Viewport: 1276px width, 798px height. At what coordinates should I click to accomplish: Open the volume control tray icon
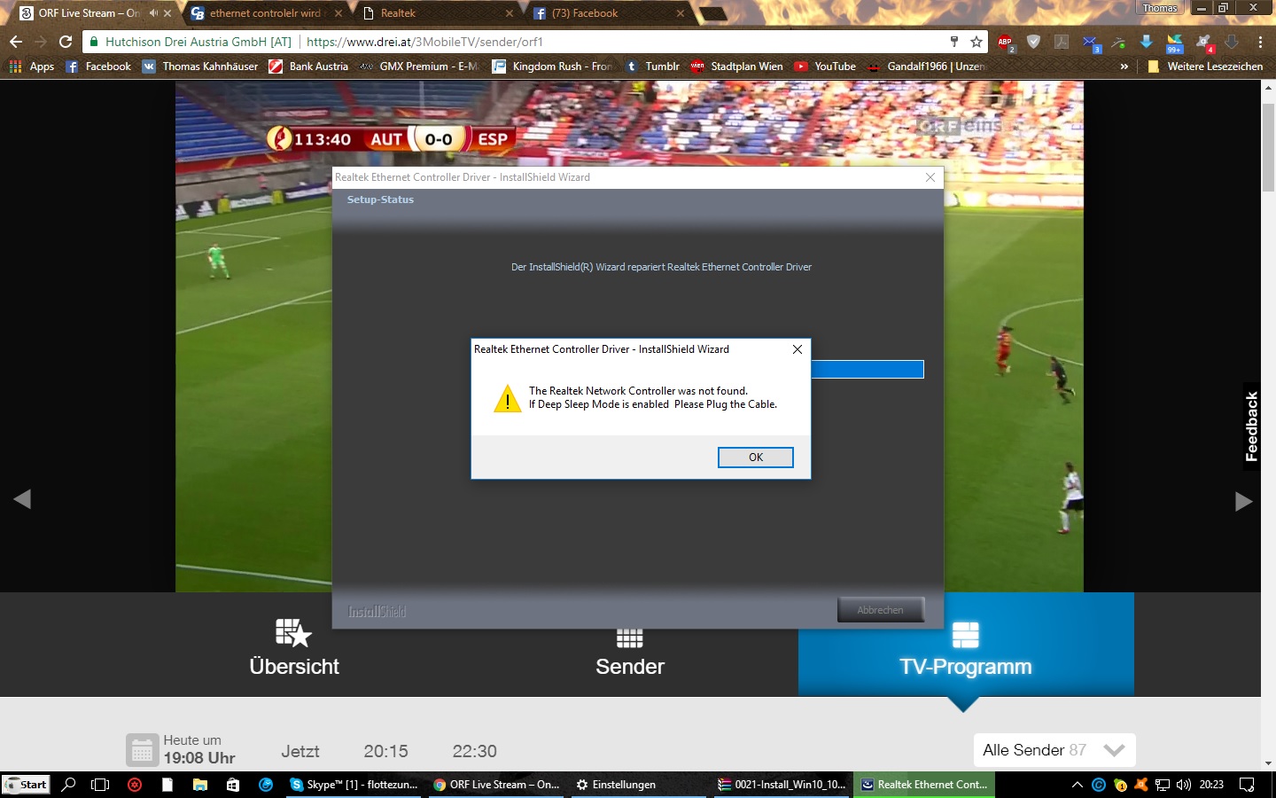pyautogui.click(x=1184, y=785)
